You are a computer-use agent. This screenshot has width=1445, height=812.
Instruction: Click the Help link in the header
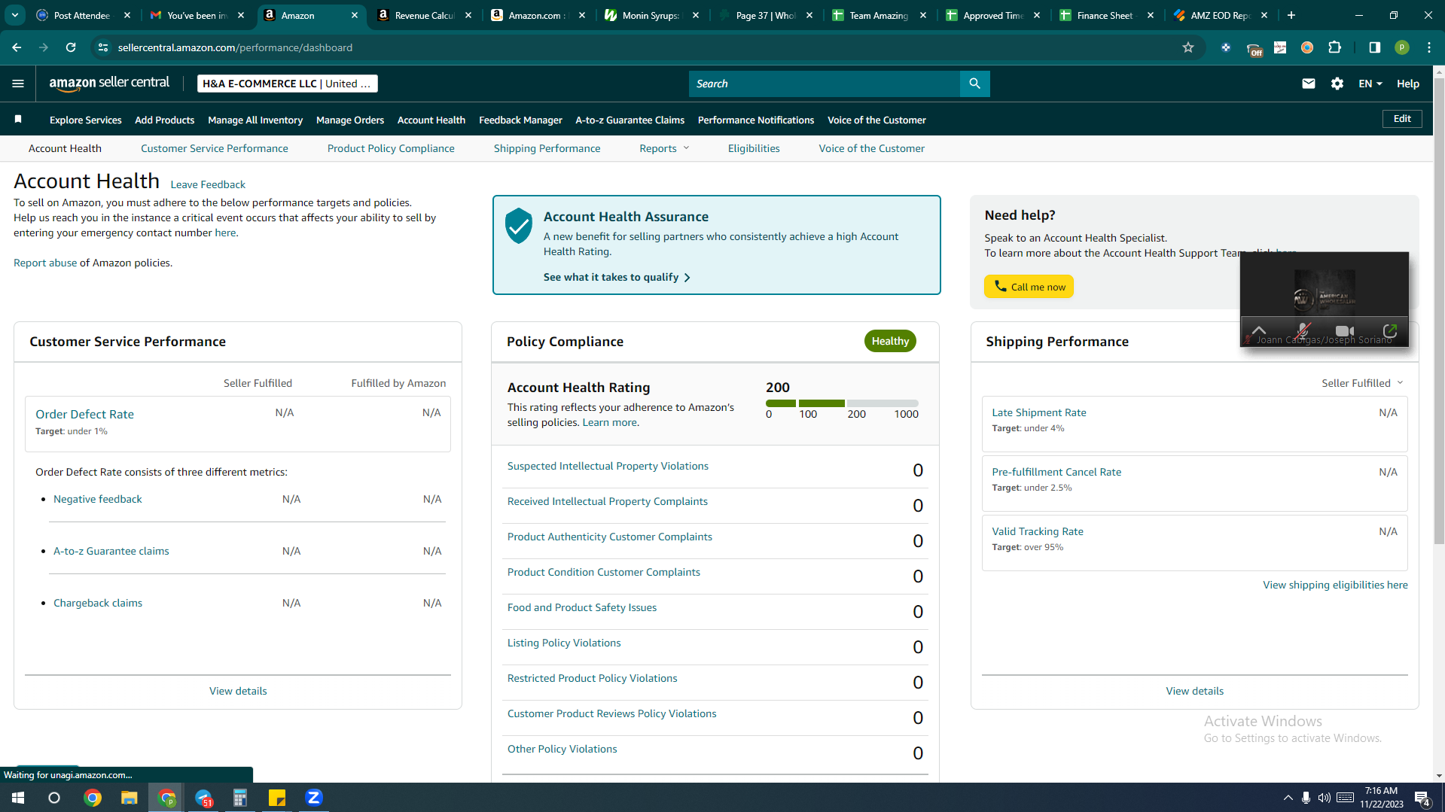(x=1407, y=84)
